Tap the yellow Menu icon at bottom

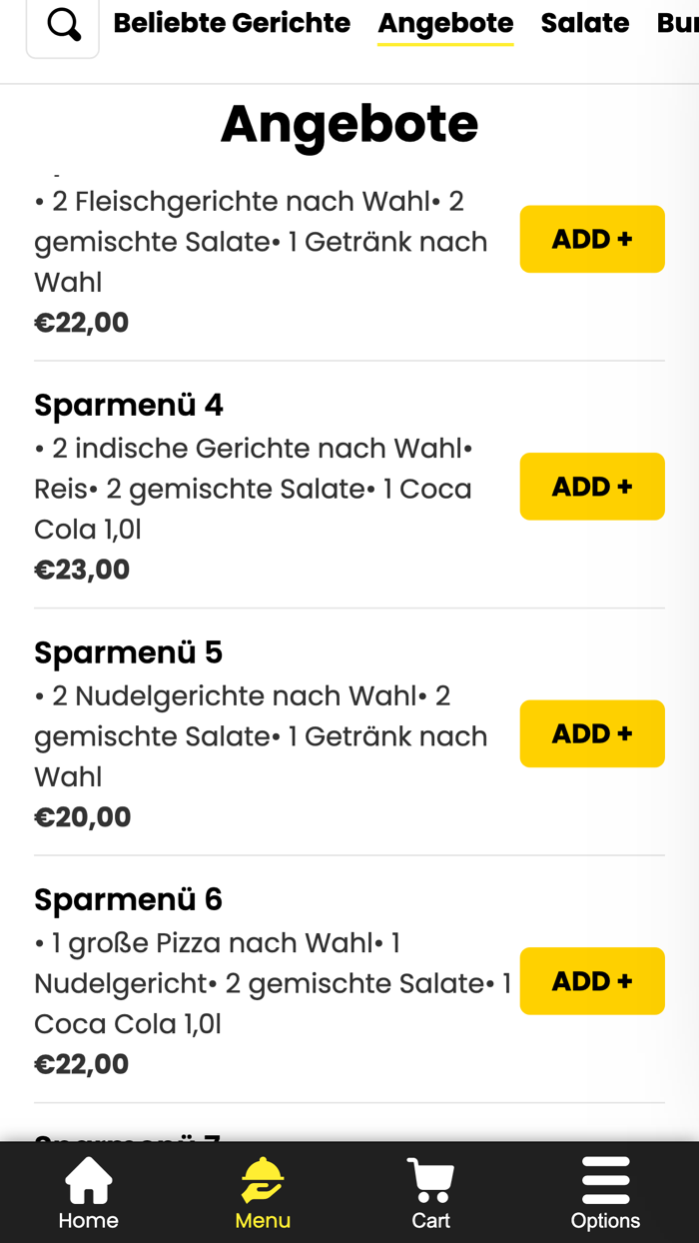tap(262, 1179)
